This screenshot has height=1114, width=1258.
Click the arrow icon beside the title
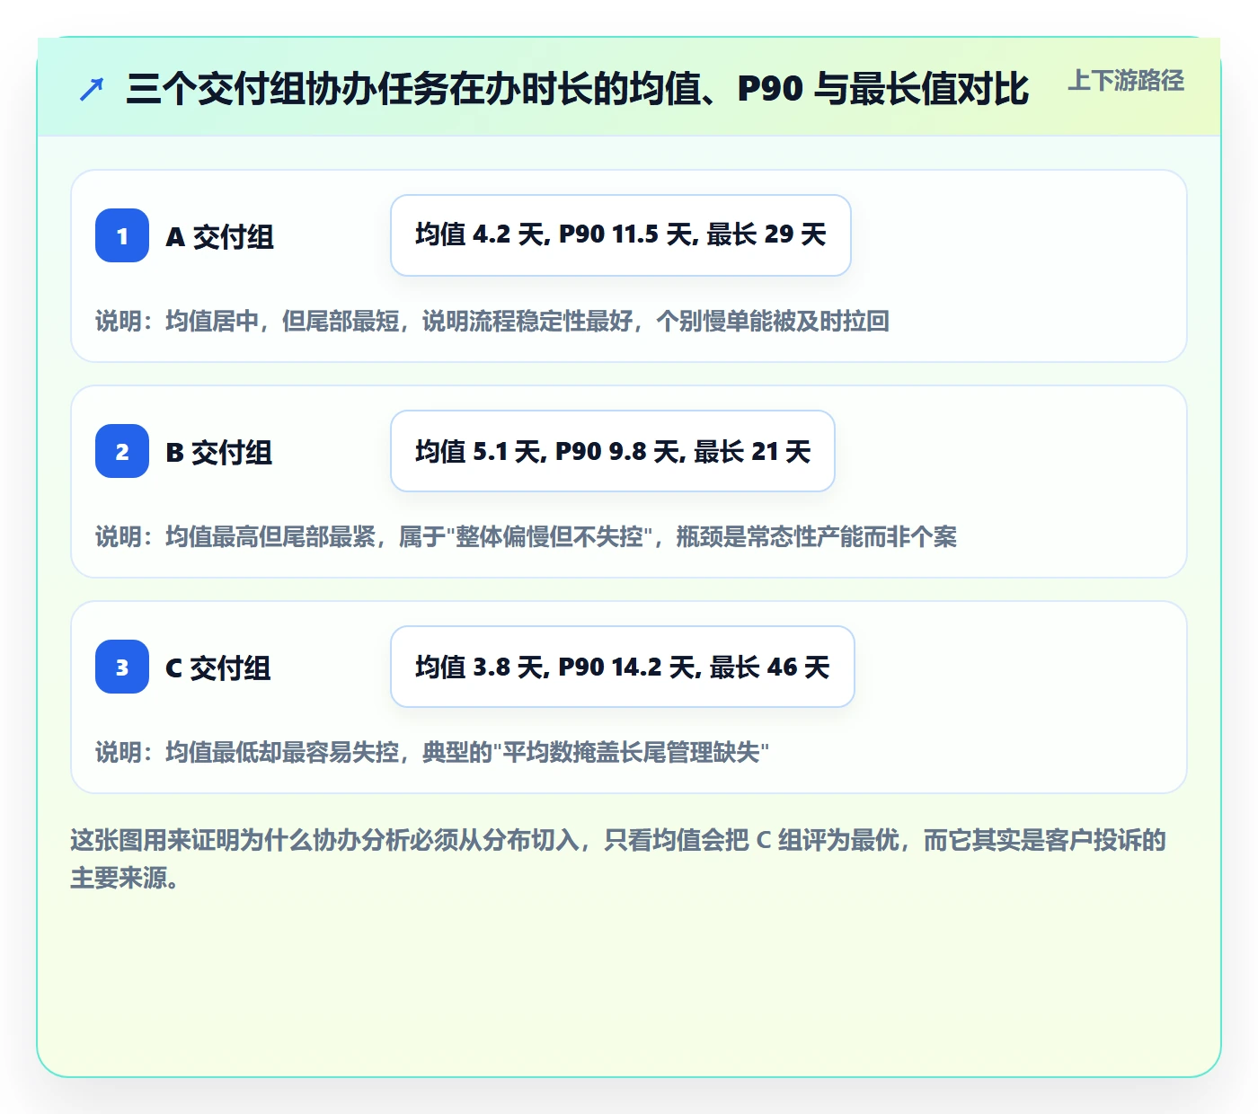point(92,89)
